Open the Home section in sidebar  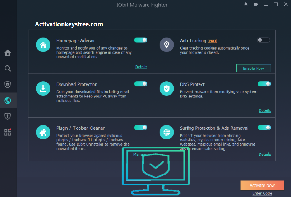[x=8, y=53]
